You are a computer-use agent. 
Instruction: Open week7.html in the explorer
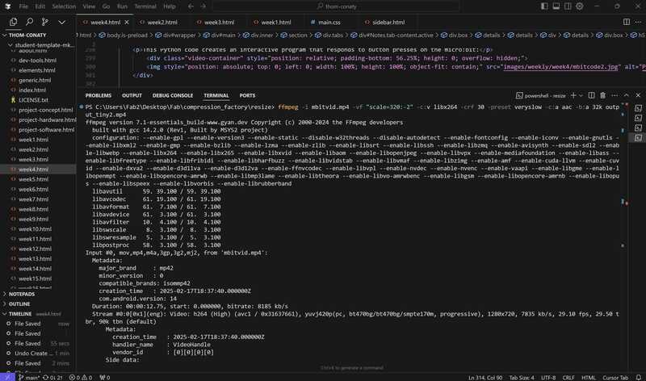33,199
